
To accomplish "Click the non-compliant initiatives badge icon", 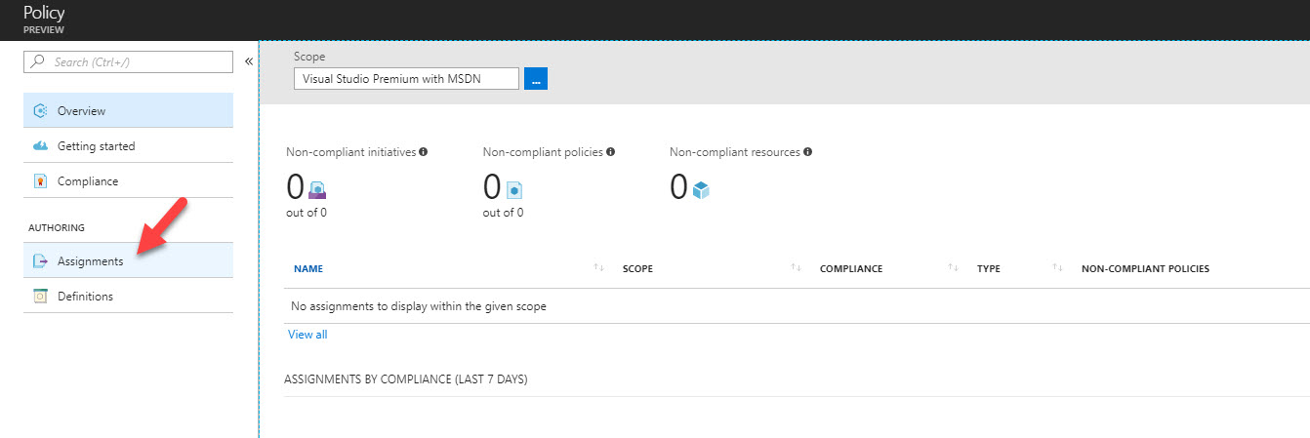I will point(317,190).
